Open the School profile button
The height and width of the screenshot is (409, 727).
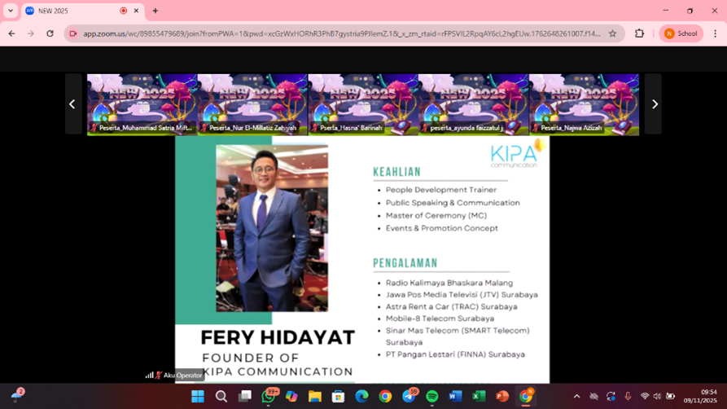(681, 33)
